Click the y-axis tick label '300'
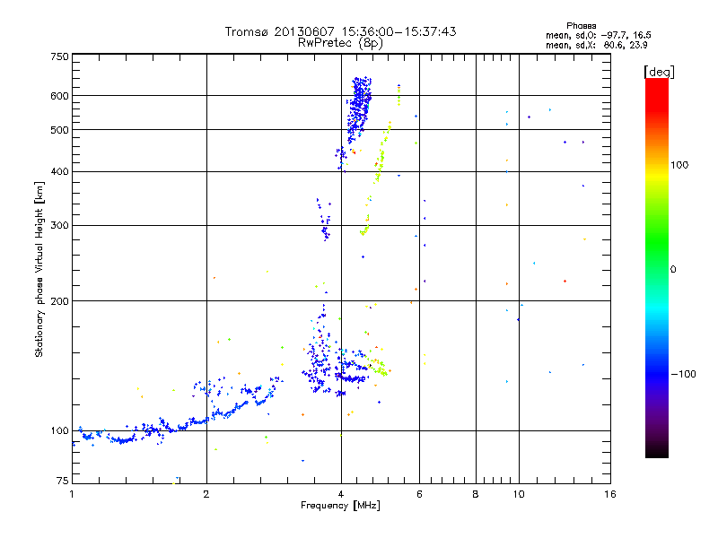Viewport: 718px width, 538px height. pos(59,226)
